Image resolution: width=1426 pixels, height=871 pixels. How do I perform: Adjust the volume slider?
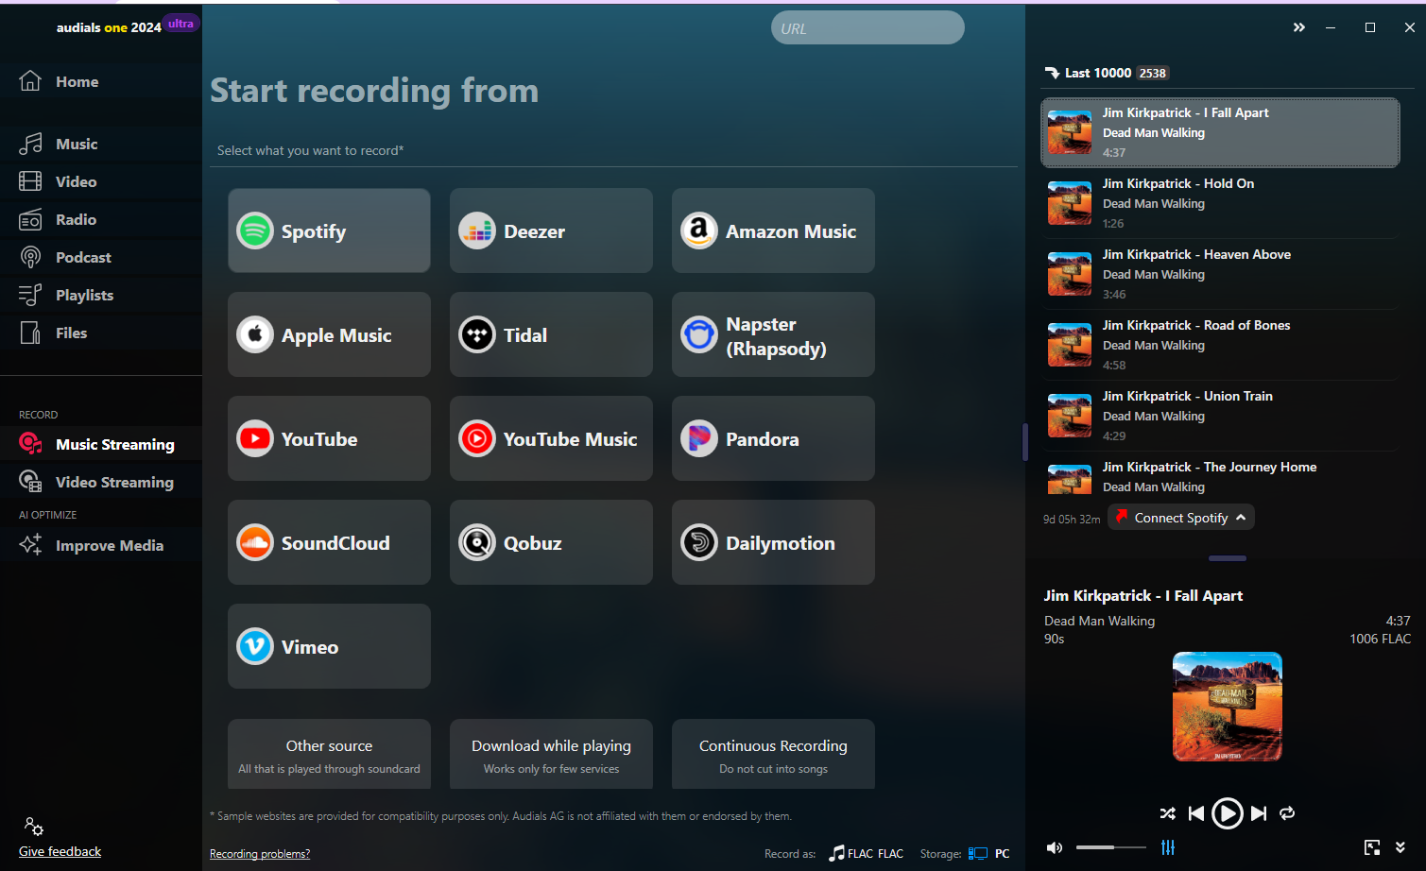1111,847
